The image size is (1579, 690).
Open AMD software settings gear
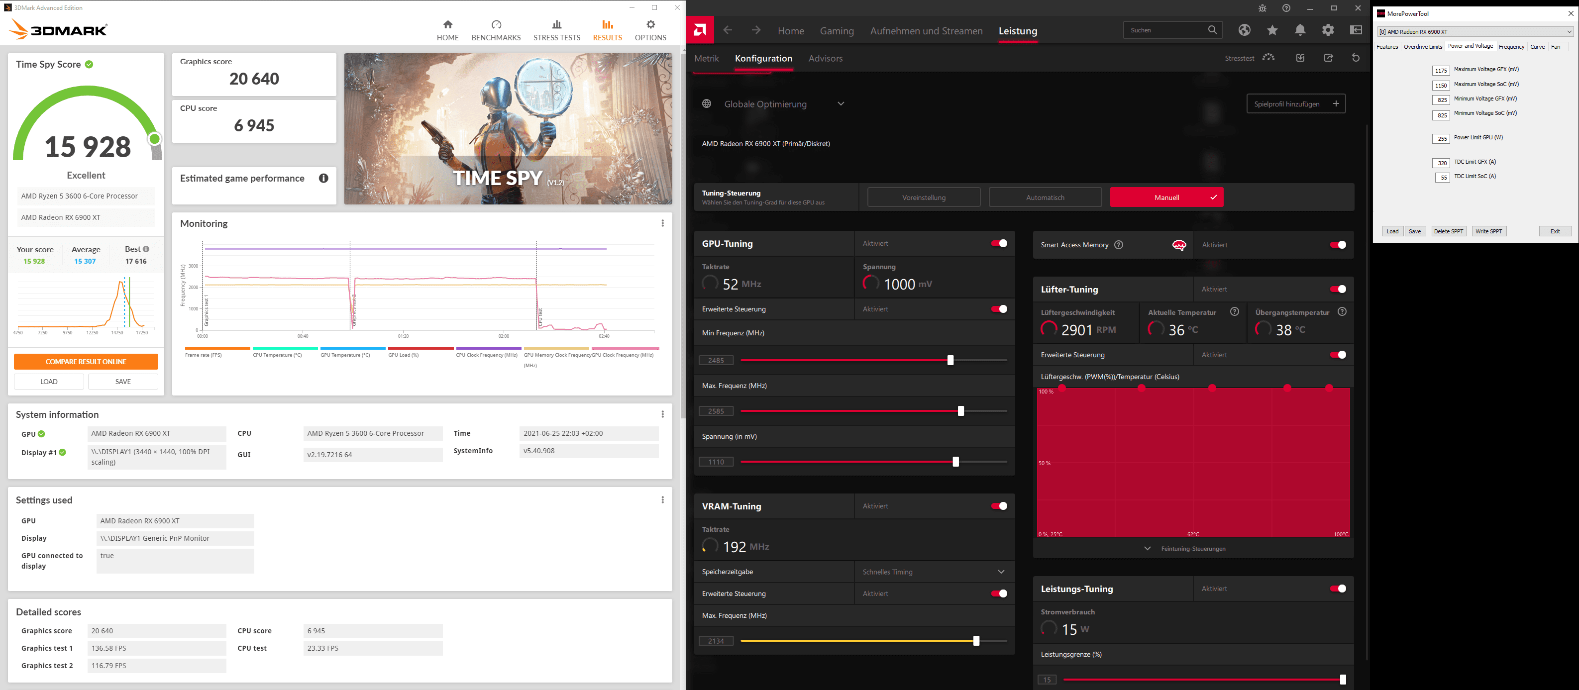tap(1328, 30)
